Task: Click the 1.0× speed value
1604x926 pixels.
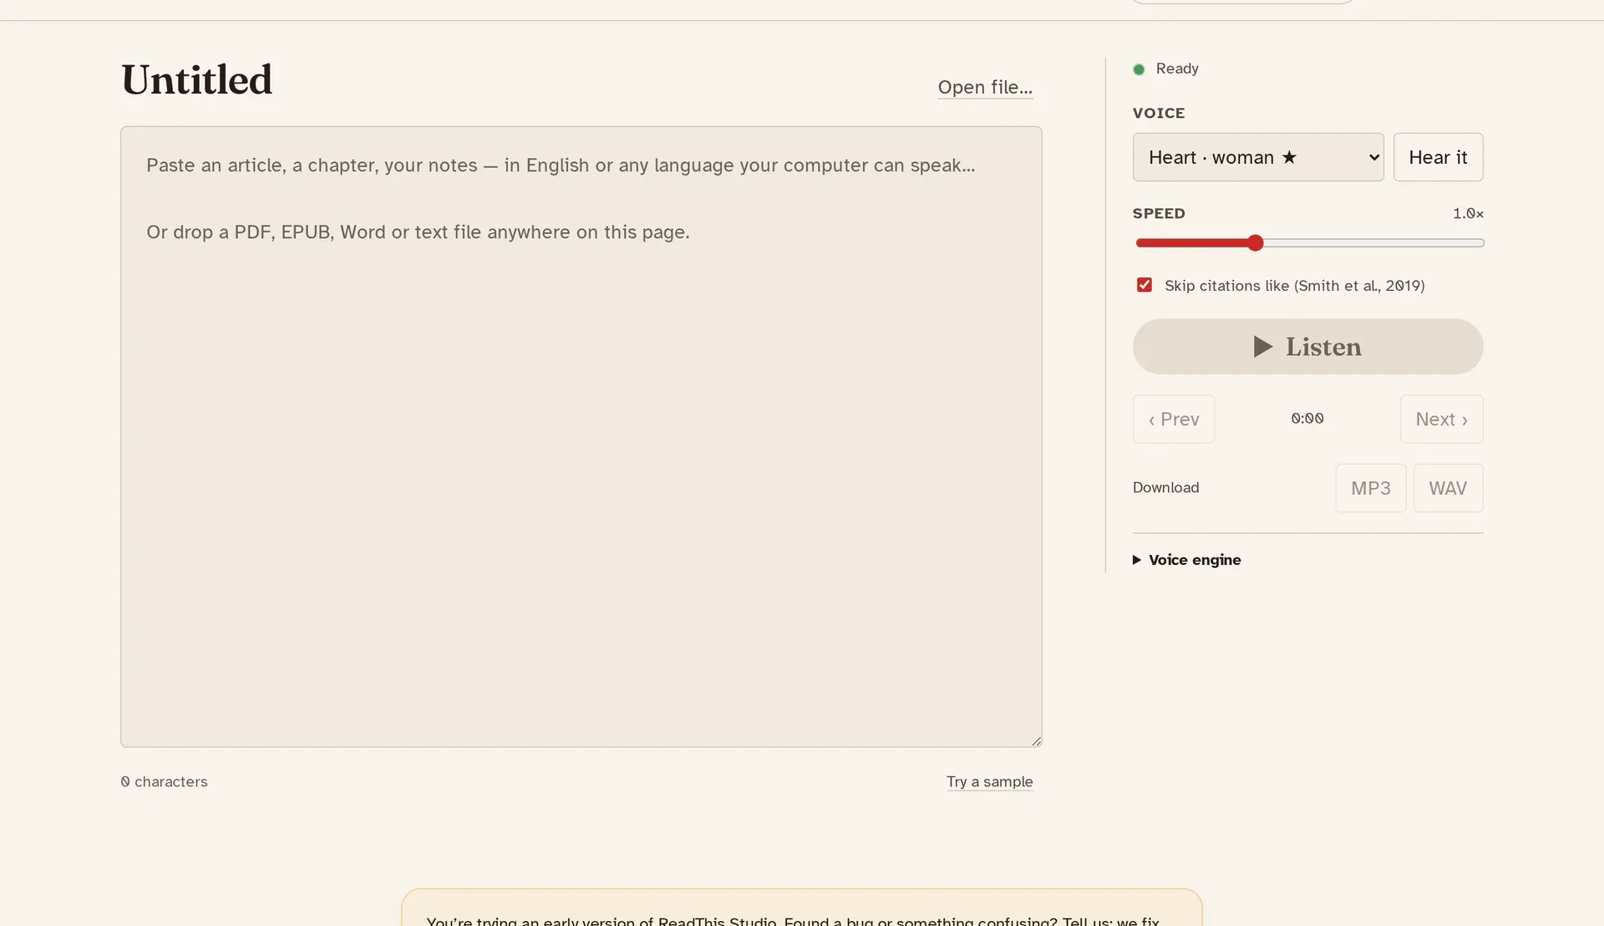Action: pyautogui.click(x=1468, y=213)
